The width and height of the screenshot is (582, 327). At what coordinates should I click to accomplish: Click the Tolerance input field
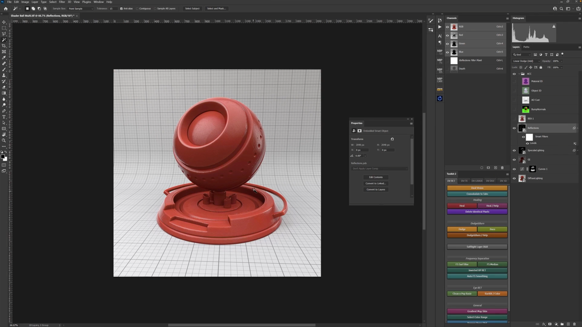click(x=113, y=8)
